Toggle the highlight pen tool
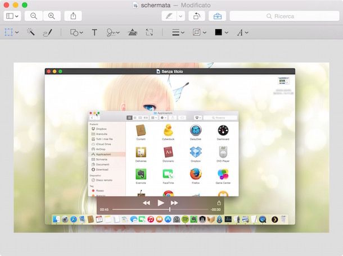Image resolution: width=343 pixels, height=256 pixels. pyautogui.click(x=169, y=16)
